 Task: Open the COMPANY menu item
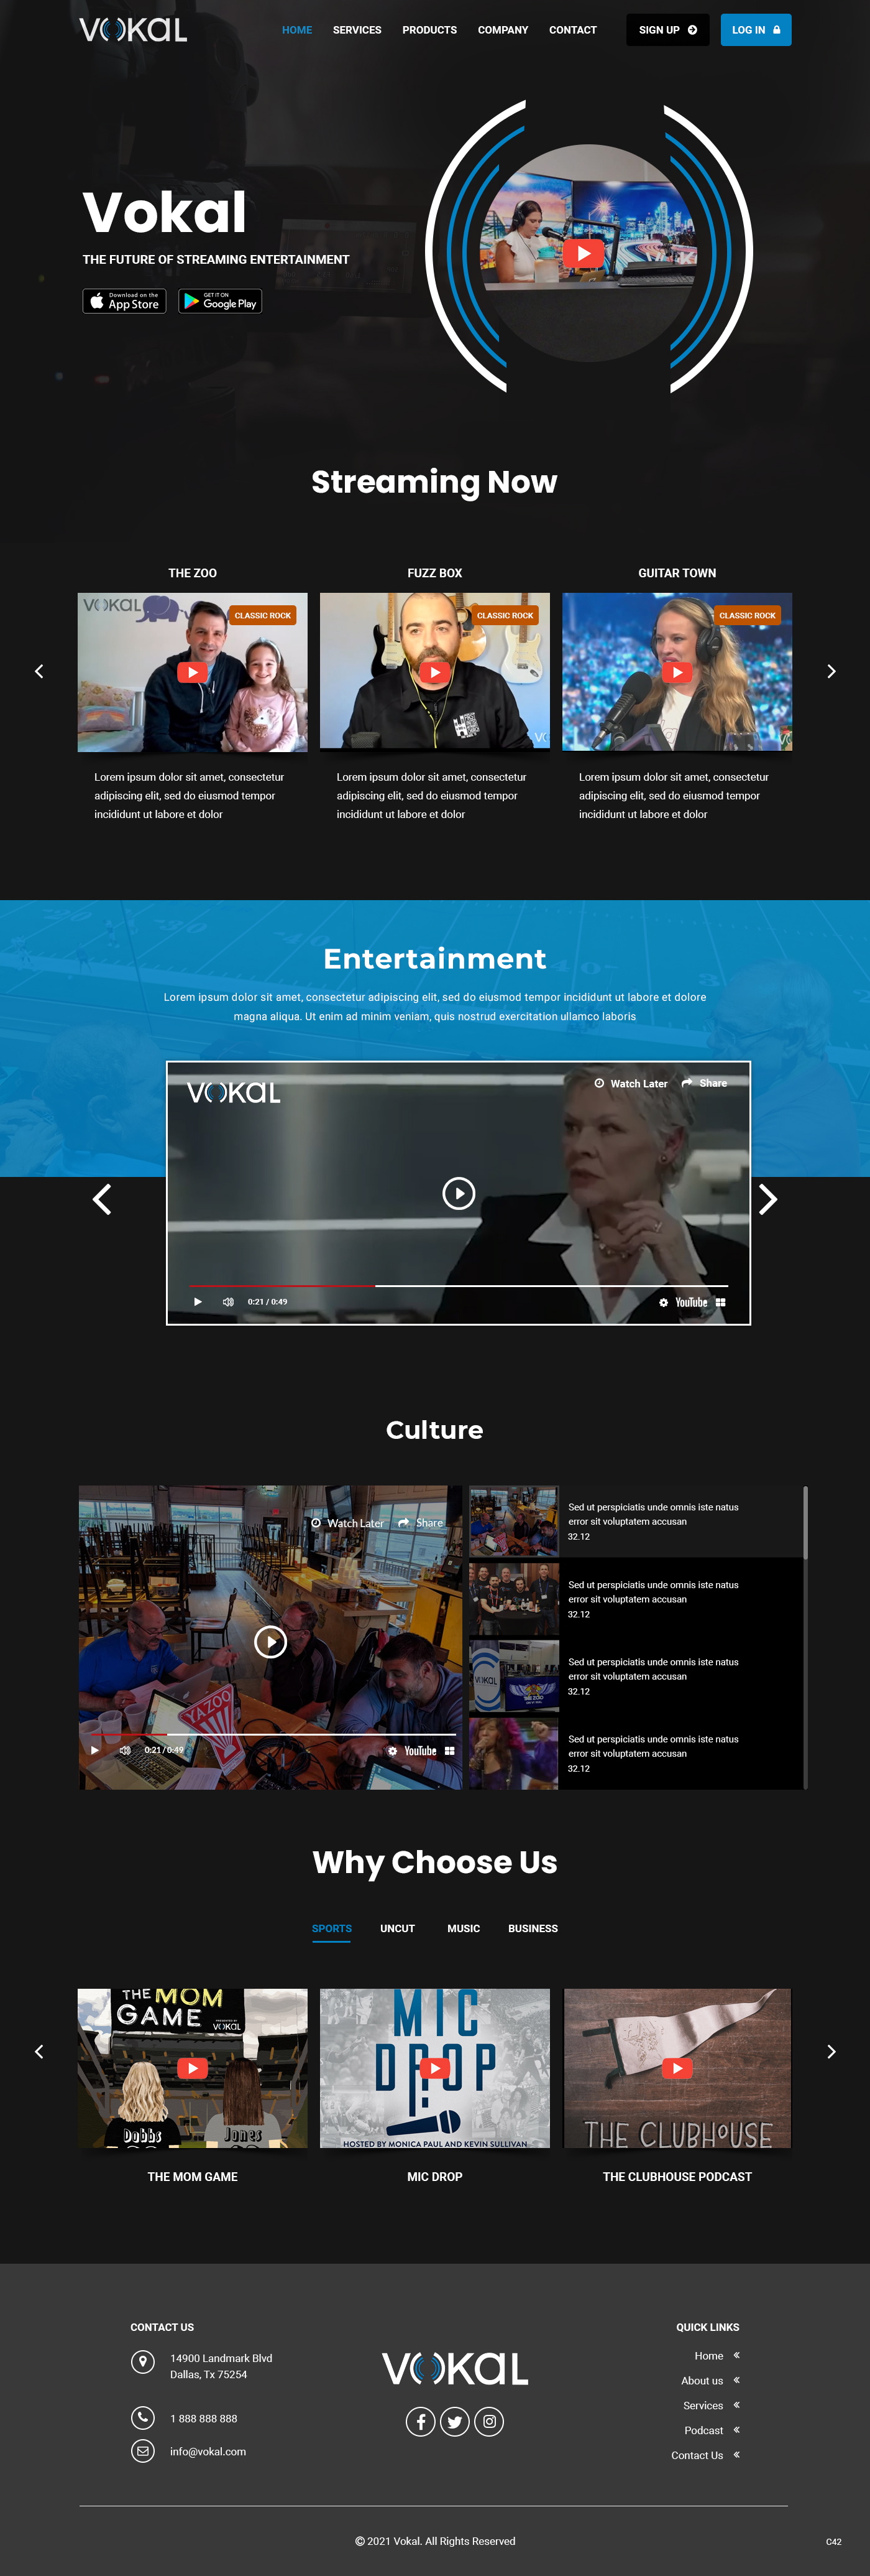502,30
